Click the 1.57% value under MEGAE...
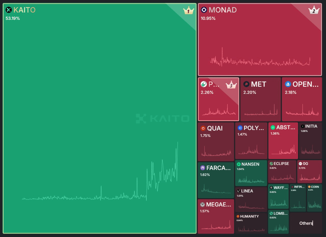The image size is (326, 237). (205, 211)
